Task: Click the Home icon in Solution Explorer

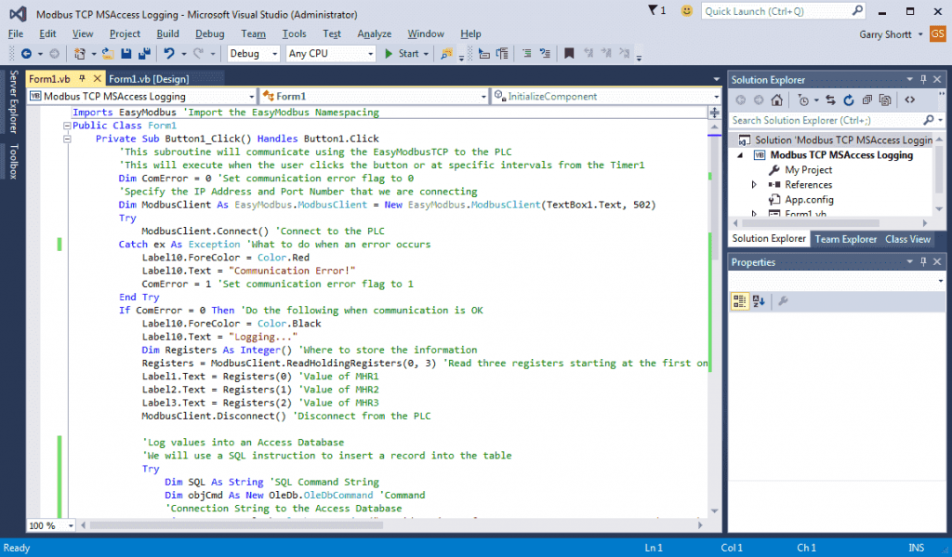Action: (x=778, y=99)
